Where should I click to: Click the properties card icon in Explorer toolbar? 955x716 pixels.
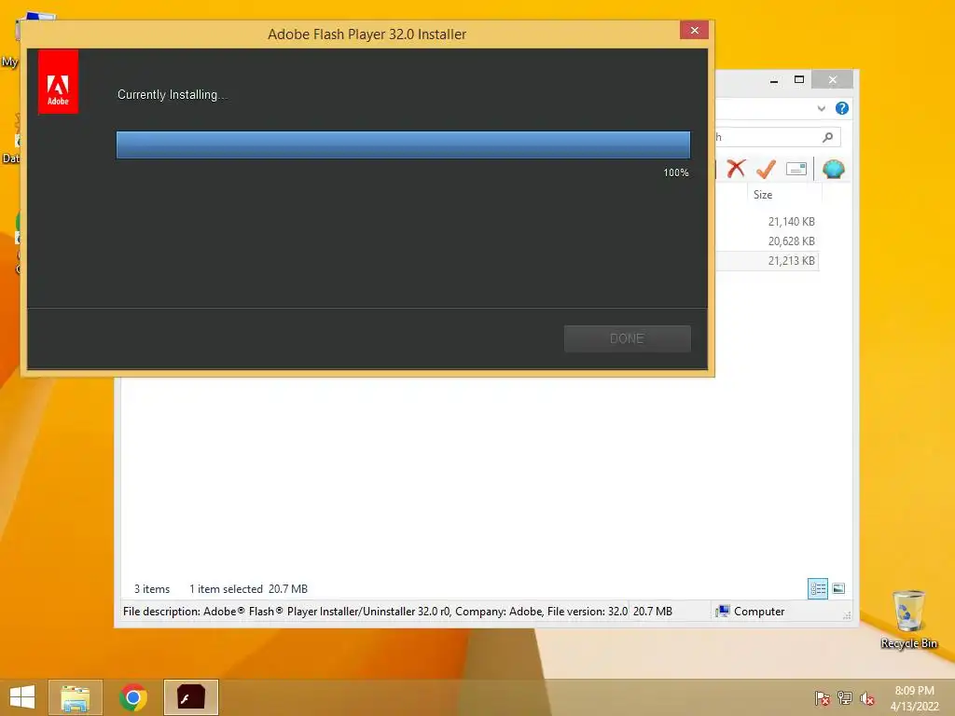point(796,169)
